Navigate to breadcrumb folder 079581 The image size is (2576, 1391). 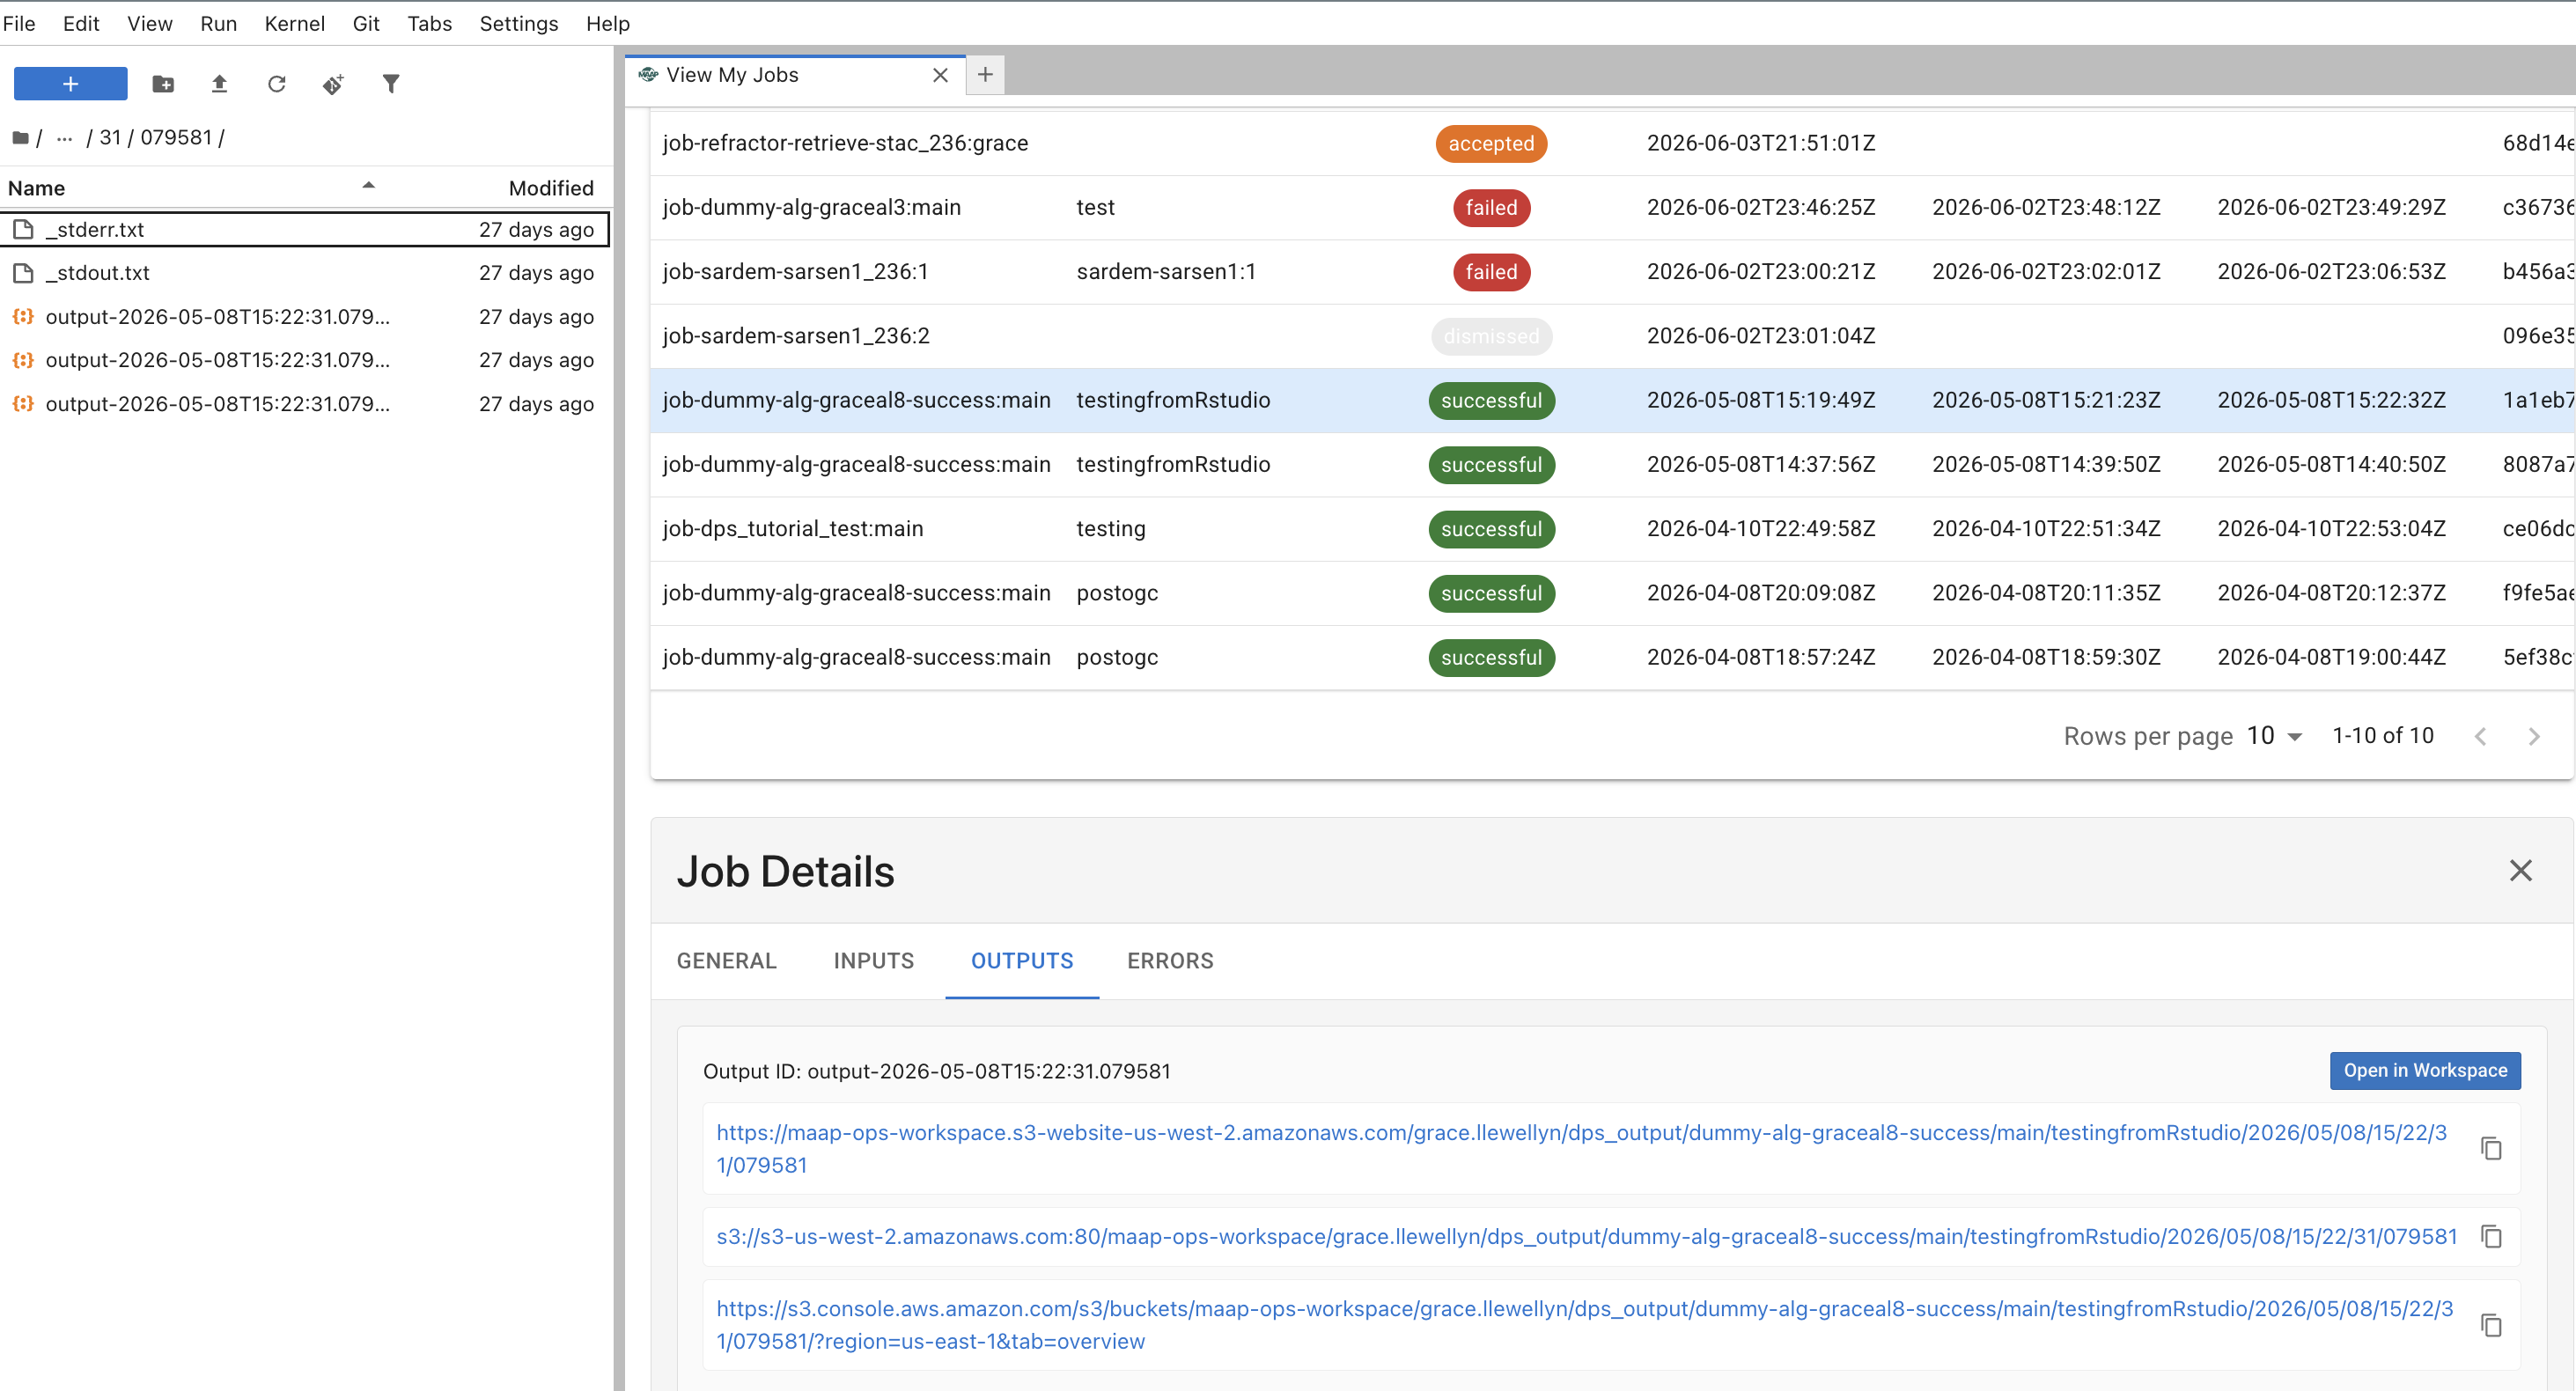tap(176, 137)
